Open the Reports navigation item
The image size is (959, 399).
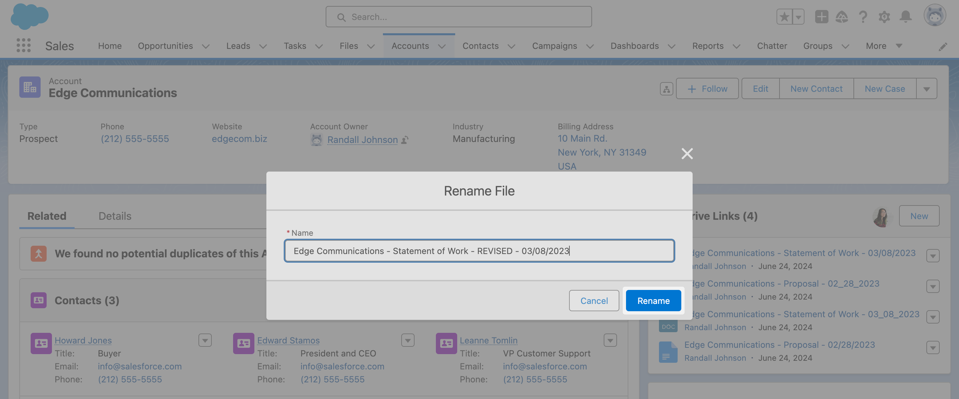pos(708,46)
